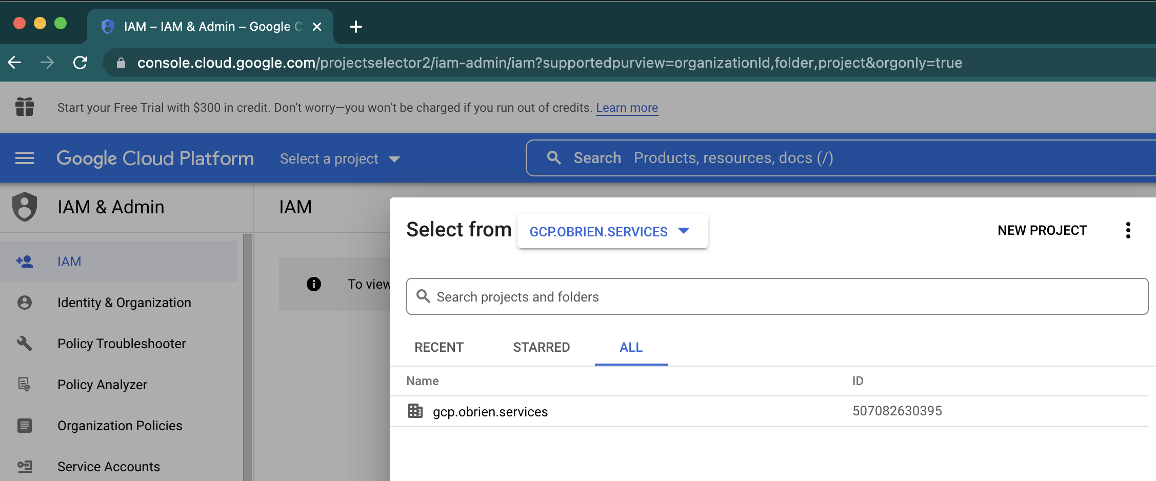Click the Identity & Organization account icon
1156x481 pixels.
(x=25, y=303)
